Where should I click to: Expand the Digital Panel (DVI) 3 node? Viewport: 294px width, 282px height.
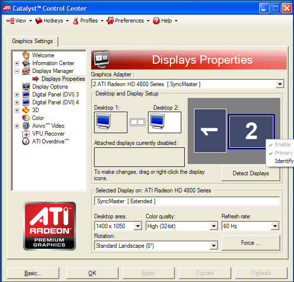(x=17, y=94)
